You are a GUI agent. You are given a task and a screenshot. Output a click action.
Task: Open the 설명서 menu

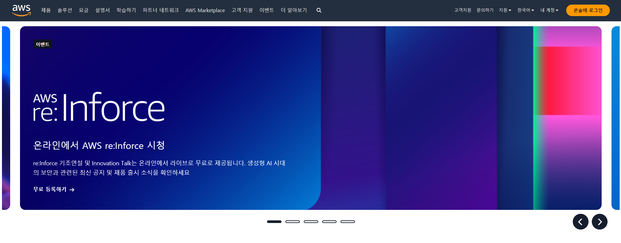click(102, 10)
